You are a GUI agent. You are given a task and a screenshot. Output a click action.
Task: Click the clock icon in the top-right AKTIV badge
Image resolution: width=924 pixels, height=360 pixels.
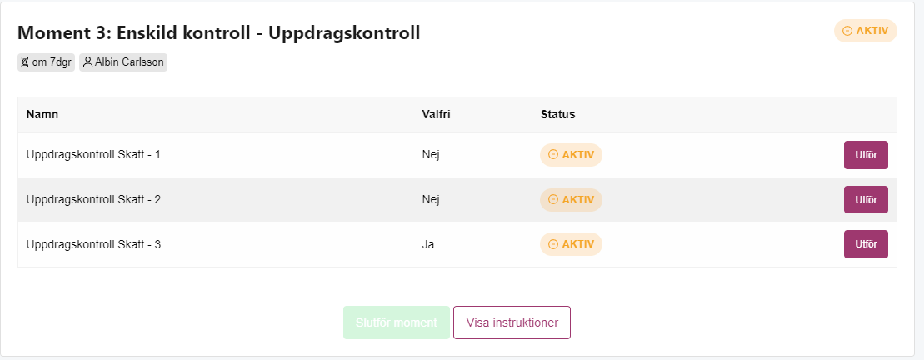(x=847, y=31)
